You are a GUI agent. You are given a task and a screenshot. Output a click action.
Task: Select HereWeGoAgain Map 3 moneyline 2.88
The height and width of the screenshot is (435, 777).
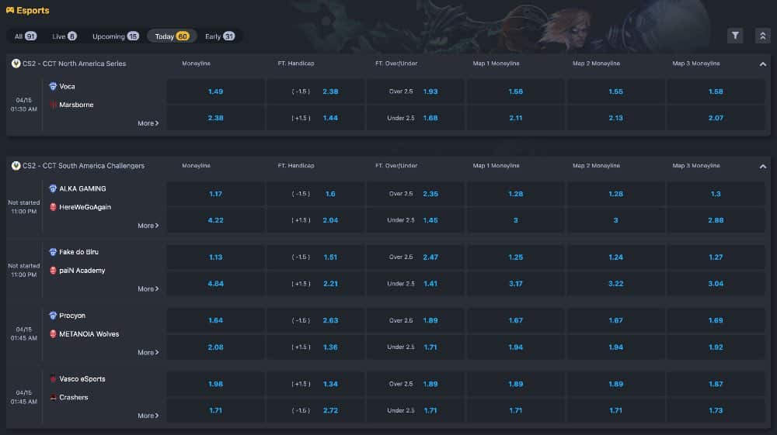point(716,220)
